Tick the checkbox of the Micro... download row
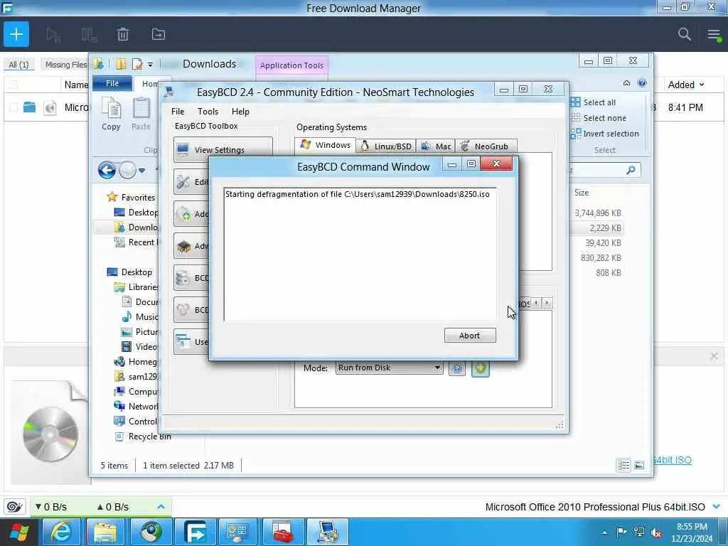Viewport: 728px width, 546px height. click(14, 107)
